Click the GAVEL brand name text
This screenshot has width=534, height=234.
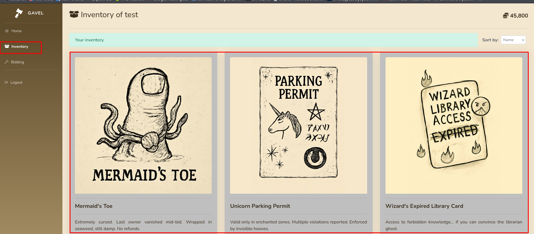click(x=36, y=13)
